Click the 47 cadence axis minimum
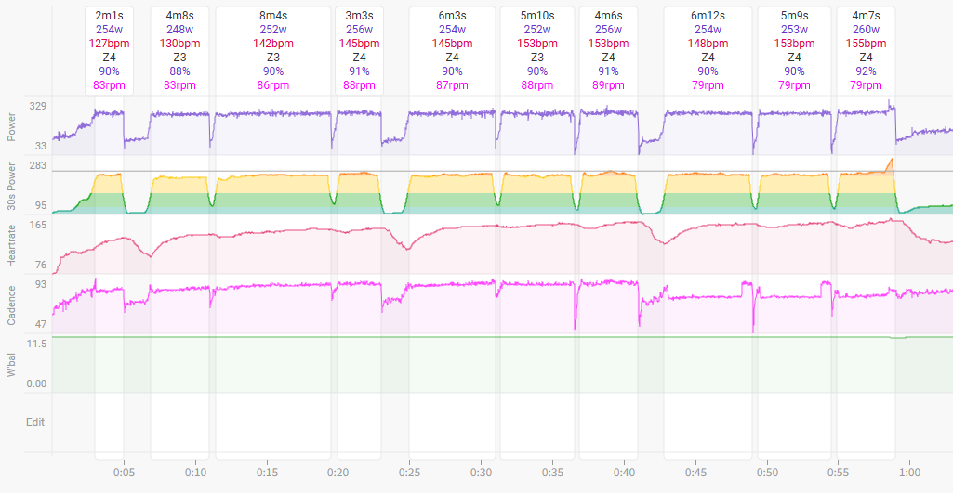 pyautogui.click(x=41, y=324)
